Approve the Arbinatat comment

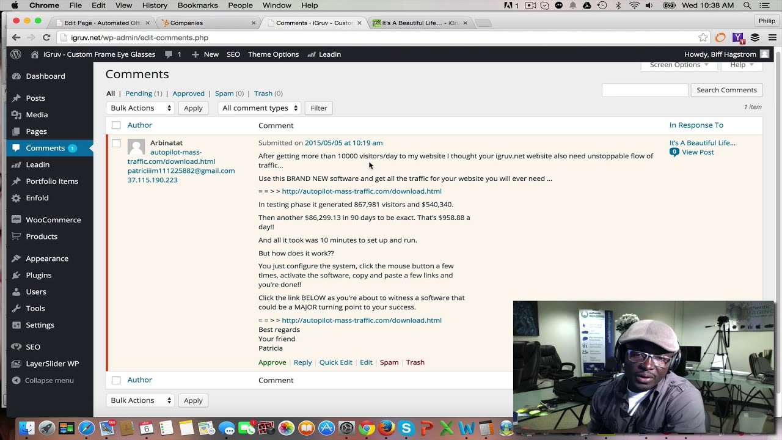pos(272,362)
